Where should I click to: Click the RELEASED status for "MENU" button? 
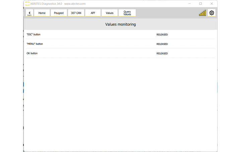(162, 44)
